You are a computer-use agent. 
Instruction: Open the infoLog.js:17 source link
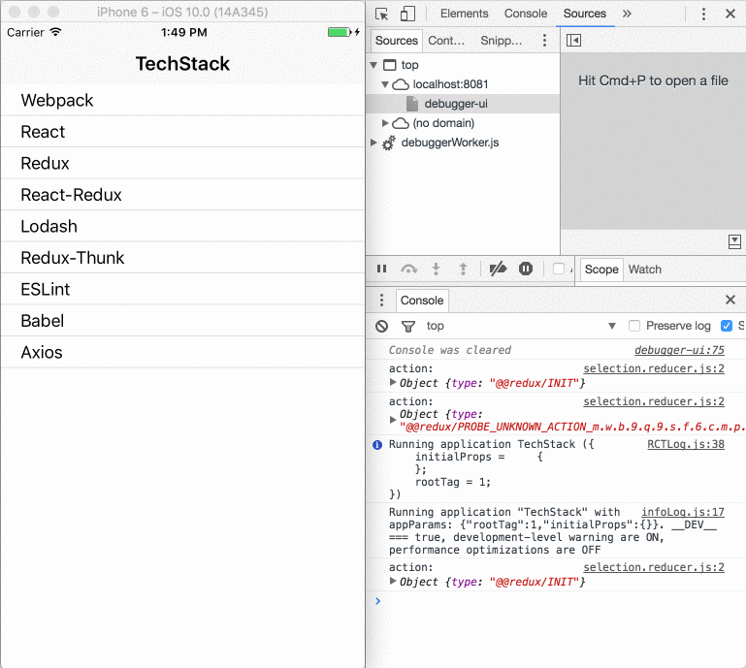tap(683, 513)
